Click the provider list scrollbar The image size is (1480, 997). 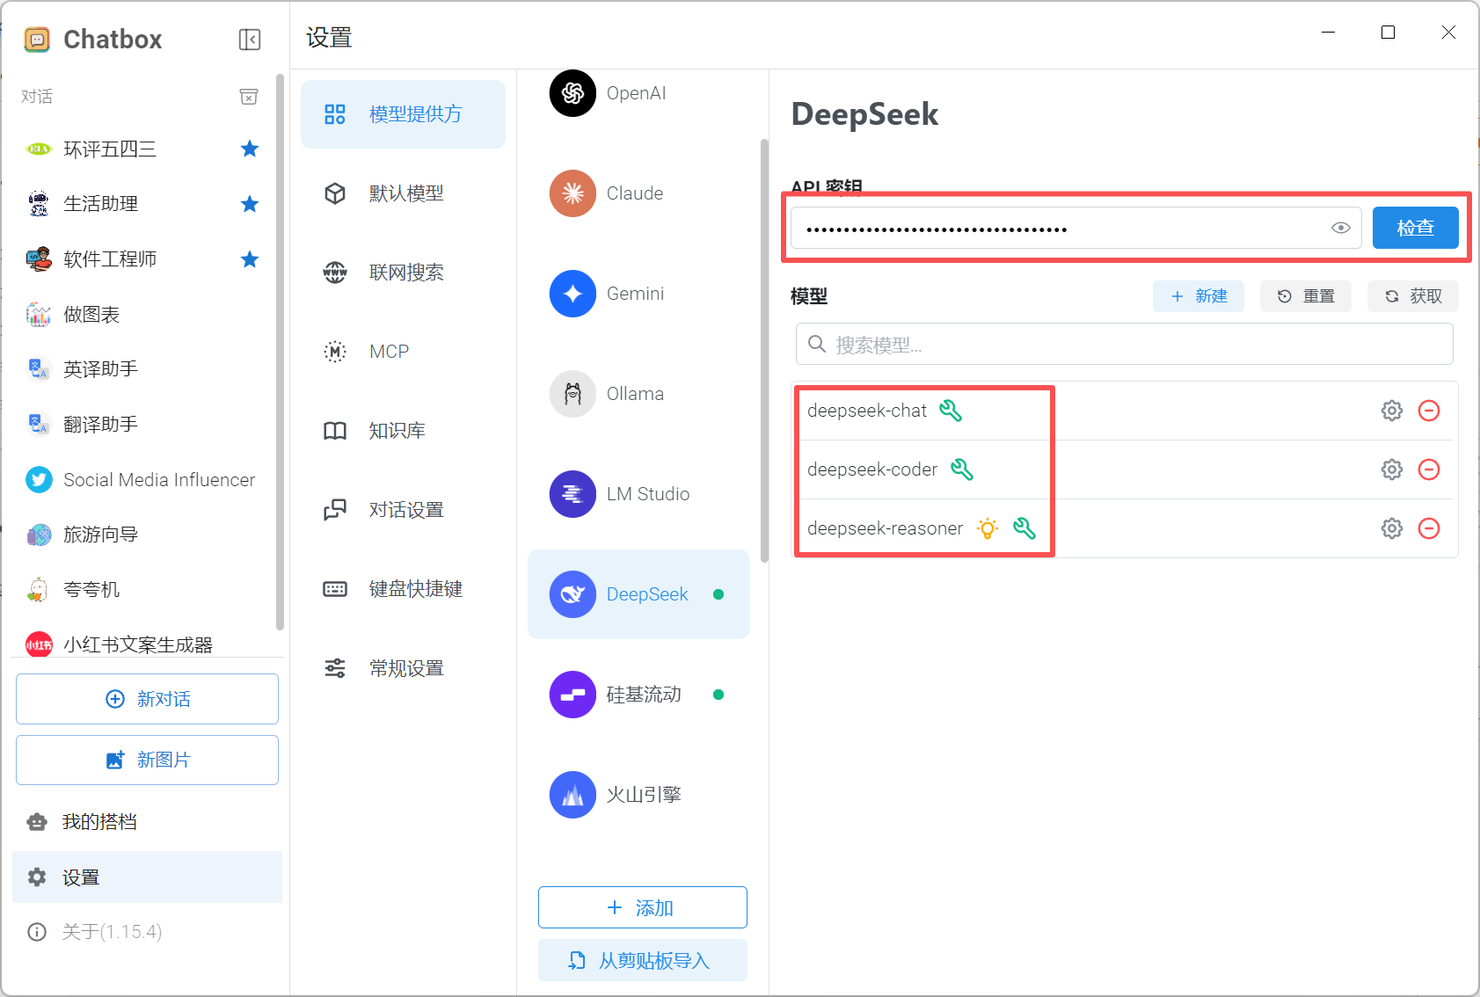[x=764, y=350]
